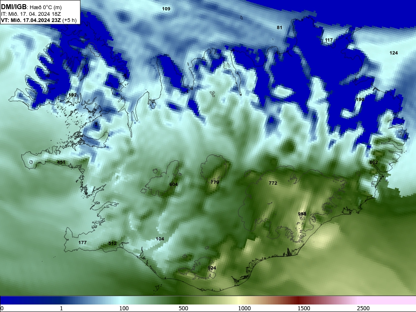Click the map value 772

pyautogui.click(x=273, y=183)
